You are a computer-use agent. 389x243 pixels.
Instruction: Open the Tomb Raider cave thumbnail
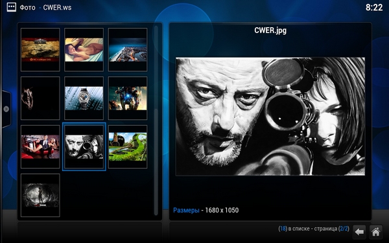(x=40, y=196)
